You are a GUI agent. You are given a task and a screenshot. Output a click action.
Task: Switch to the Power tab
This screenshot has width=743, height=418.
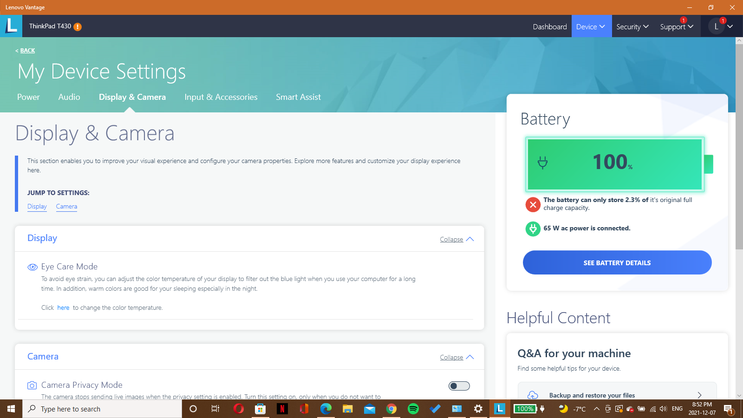point(28,97)
